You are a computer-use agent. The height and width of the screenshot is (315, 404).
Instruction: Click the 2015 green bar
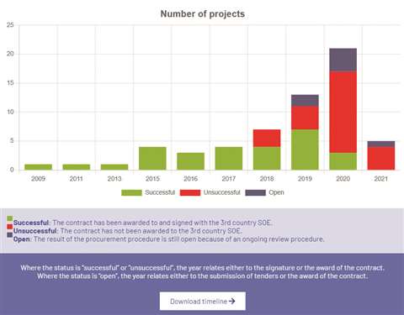click(152, 158)
